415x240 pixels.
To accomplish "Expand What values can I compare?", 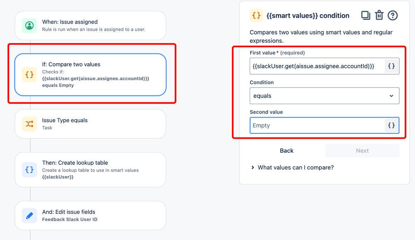I will (x=292, y=167).
